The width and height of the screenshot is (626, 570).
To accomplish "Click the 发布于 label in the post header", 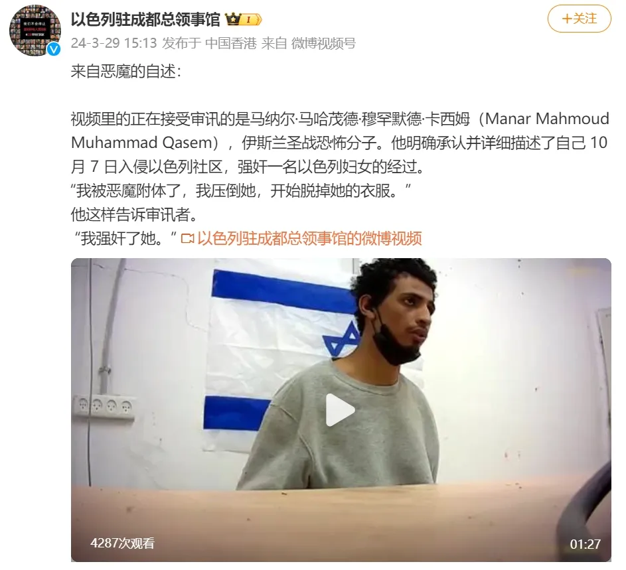I will (182, 43).
